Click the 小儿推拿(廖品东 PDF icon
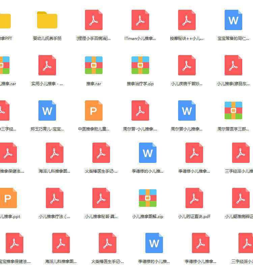Screen dimensions: 253x271 [233, 65]
